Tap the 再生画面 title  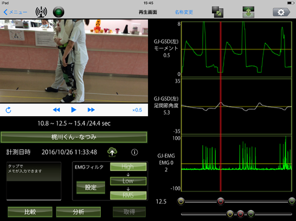(148, 12)
